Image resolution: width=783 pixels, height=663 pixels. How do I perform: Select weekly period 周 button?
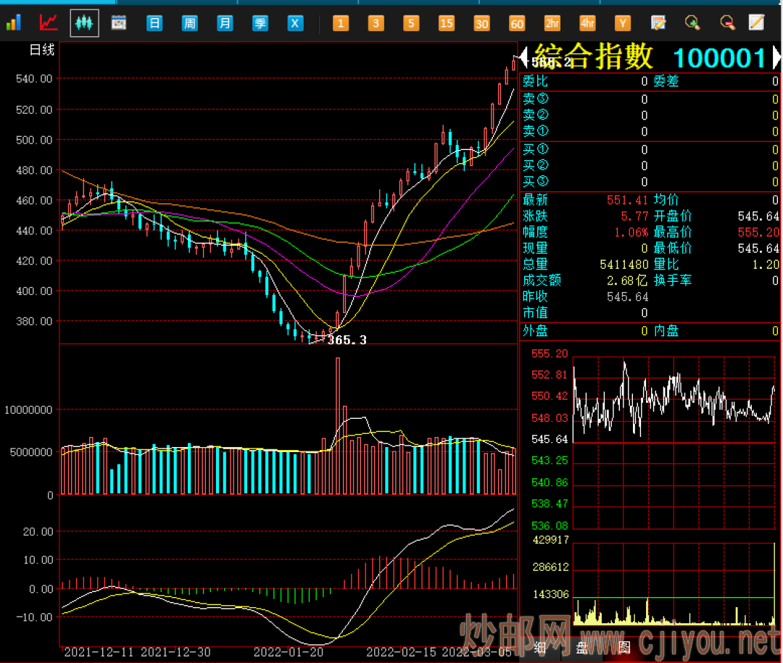190,23
